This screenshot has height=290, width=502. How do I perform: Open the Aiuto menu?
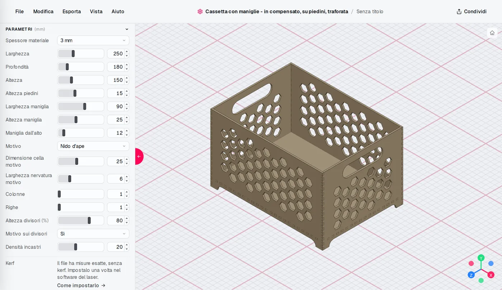118,11
